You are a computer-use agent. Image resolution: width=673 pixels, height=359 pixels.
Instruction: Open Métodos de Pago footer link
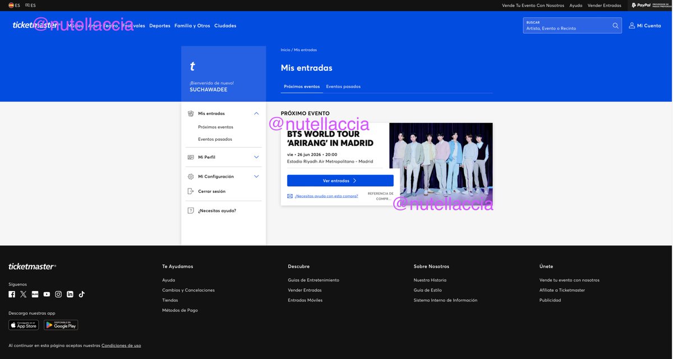point(180,310)
